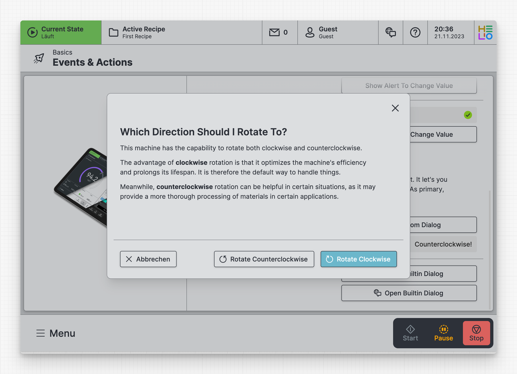Screen dimensions: 517x374
Task: Click the Current State play icon
Action: click(32, 32)
